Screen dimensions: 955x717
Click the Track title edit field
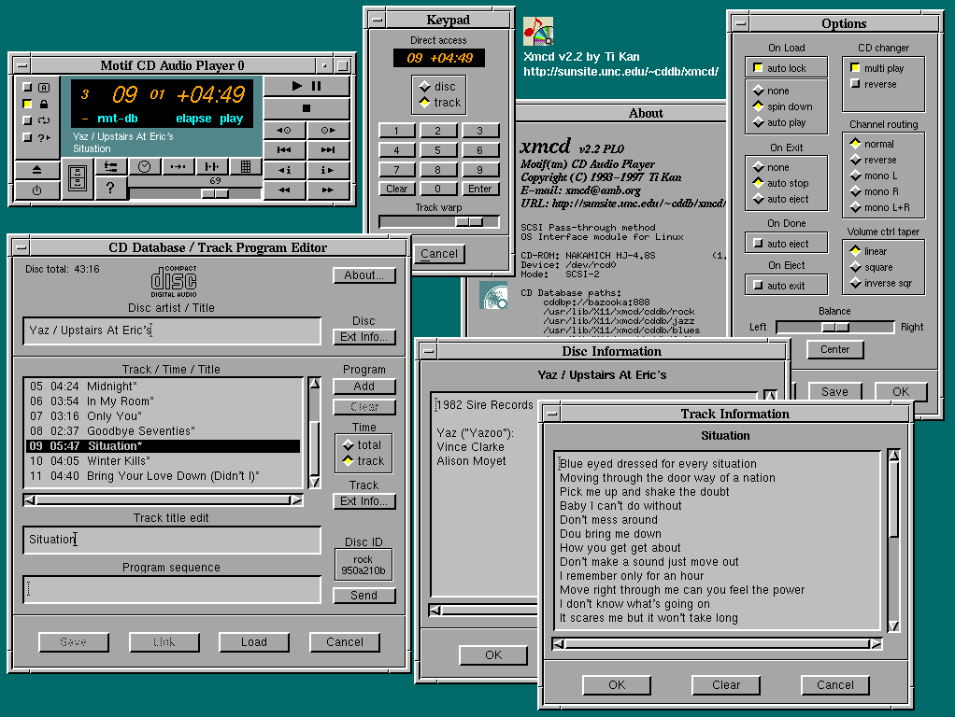(x=172, y=540)
